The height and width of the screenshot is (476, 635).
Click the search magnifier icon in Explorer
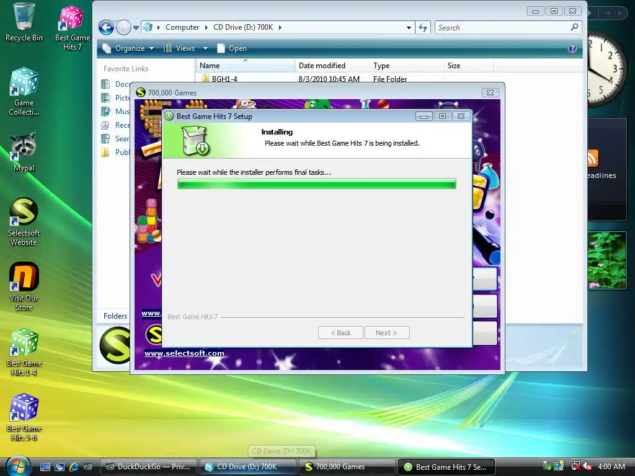(x=574, y=27)
